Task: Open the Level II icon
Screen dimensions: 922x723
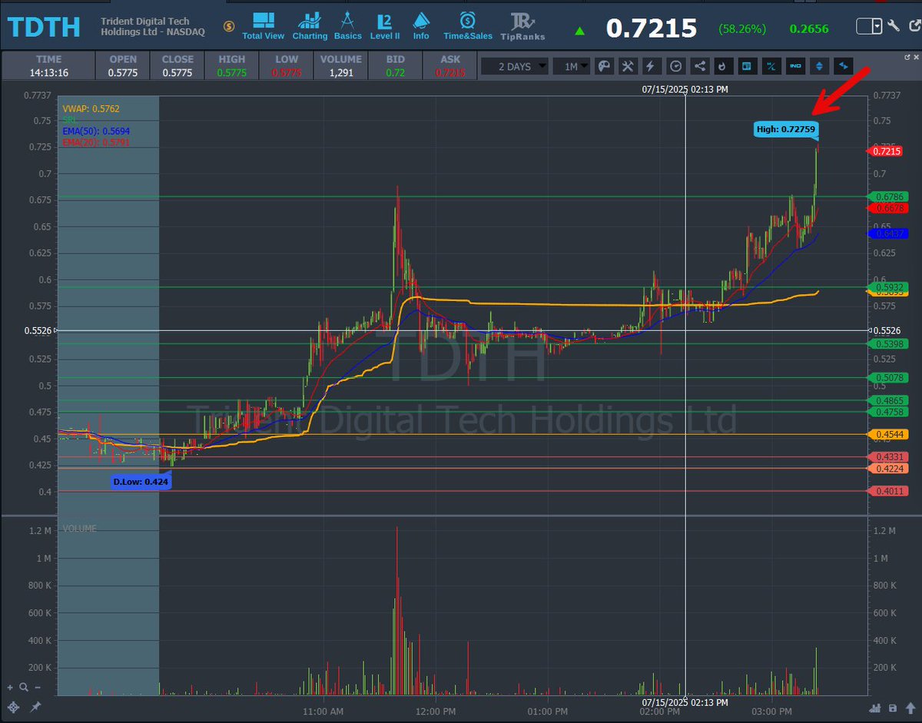Action: (385, 25)
